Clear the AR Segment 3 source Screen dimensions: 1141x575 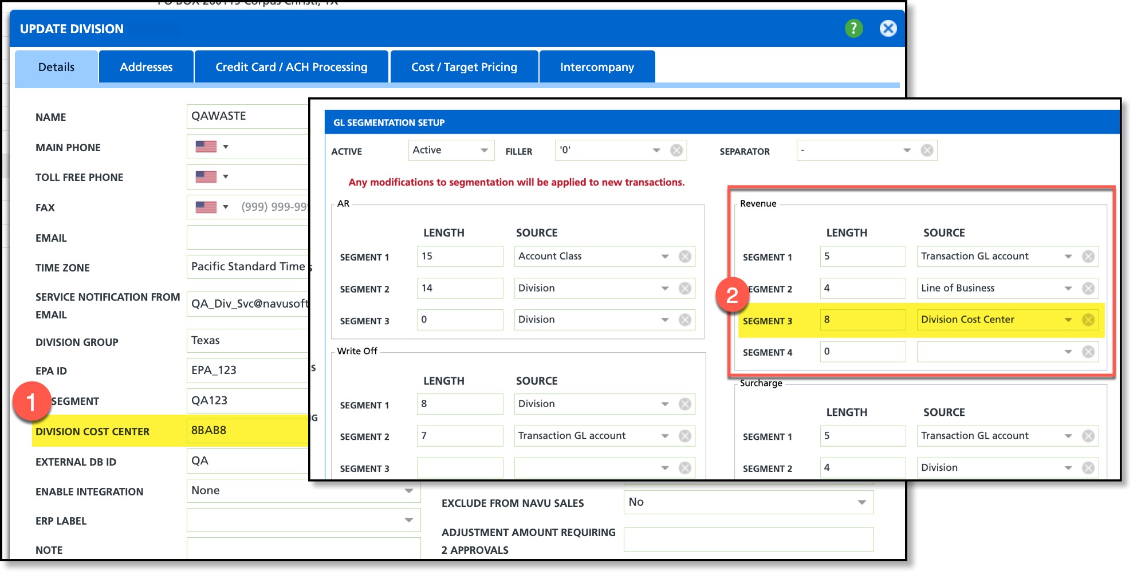point(684,320)
